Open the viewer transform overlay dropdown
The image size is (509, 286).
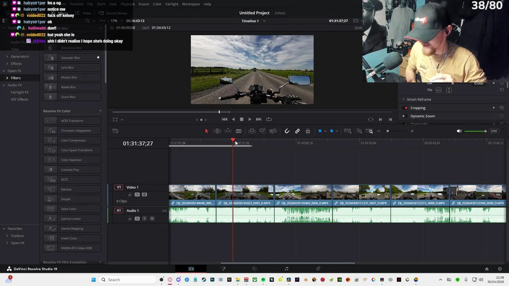122,120
